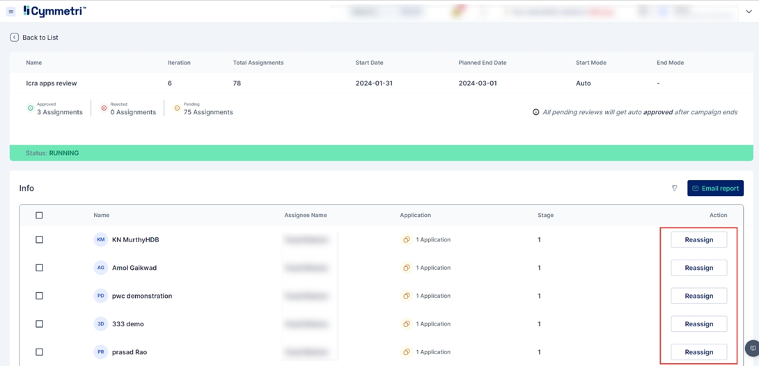Open the filter funnel icon
The height and width of the screenshot is (366, 759).
[674, 189]
